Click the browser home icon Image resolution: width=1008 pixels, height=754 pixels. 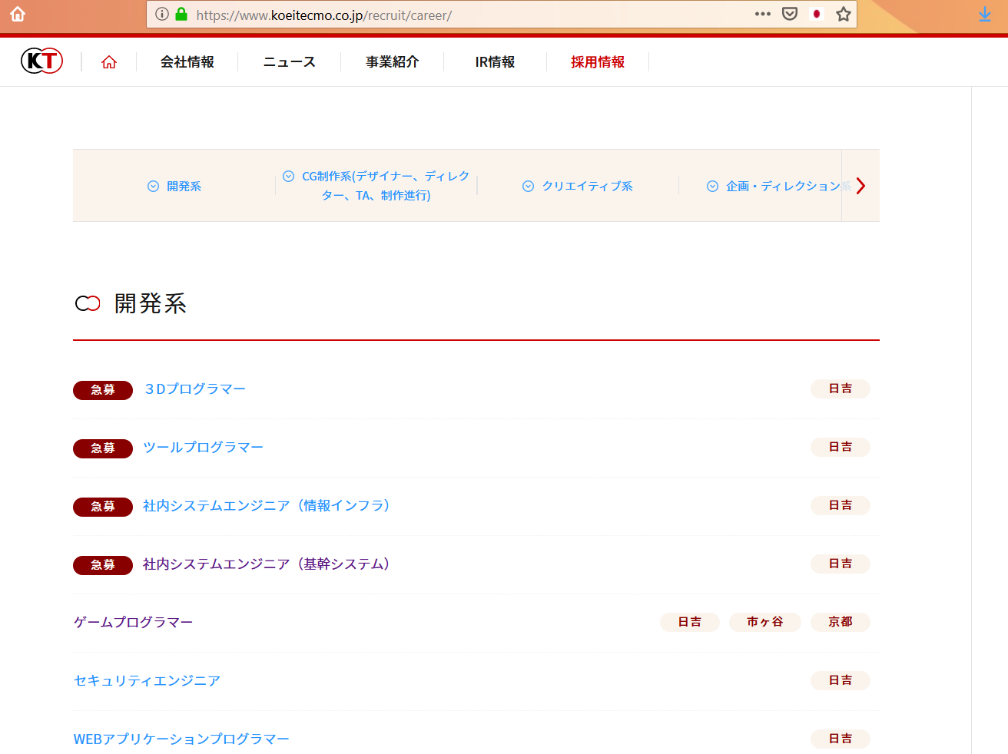[x=18, y=14]
